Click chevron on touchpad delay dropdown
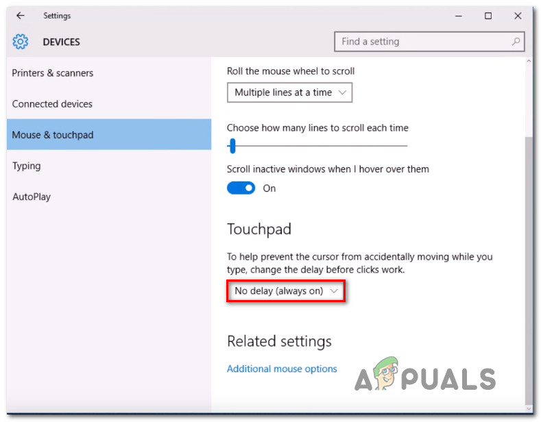 pos(333,291)
